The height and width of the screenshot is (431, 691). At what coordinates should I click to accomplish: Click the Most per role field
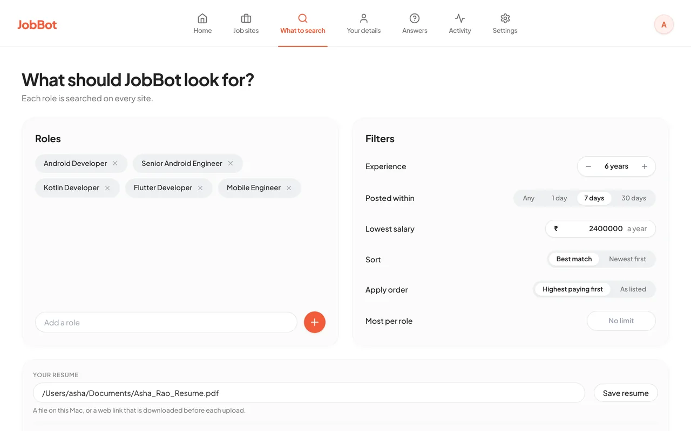[x=621, y=321]
